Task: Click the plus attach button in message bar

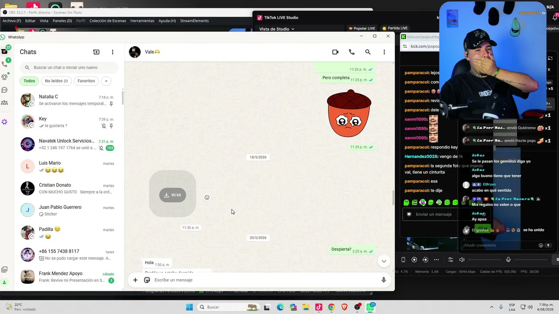Action: (x=135, y=280)
